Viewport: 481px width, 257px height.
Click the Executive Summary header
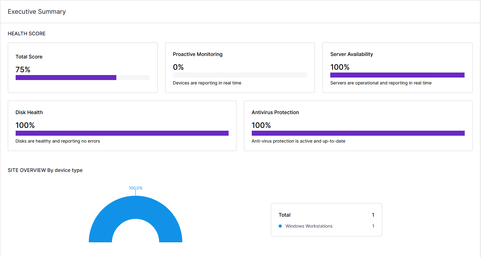pos(37,12)
